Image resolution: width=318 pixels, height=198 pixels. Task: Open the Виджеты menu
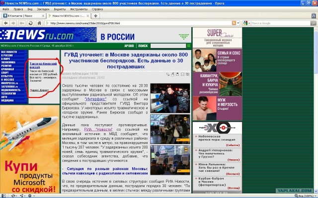coord(60,9)
